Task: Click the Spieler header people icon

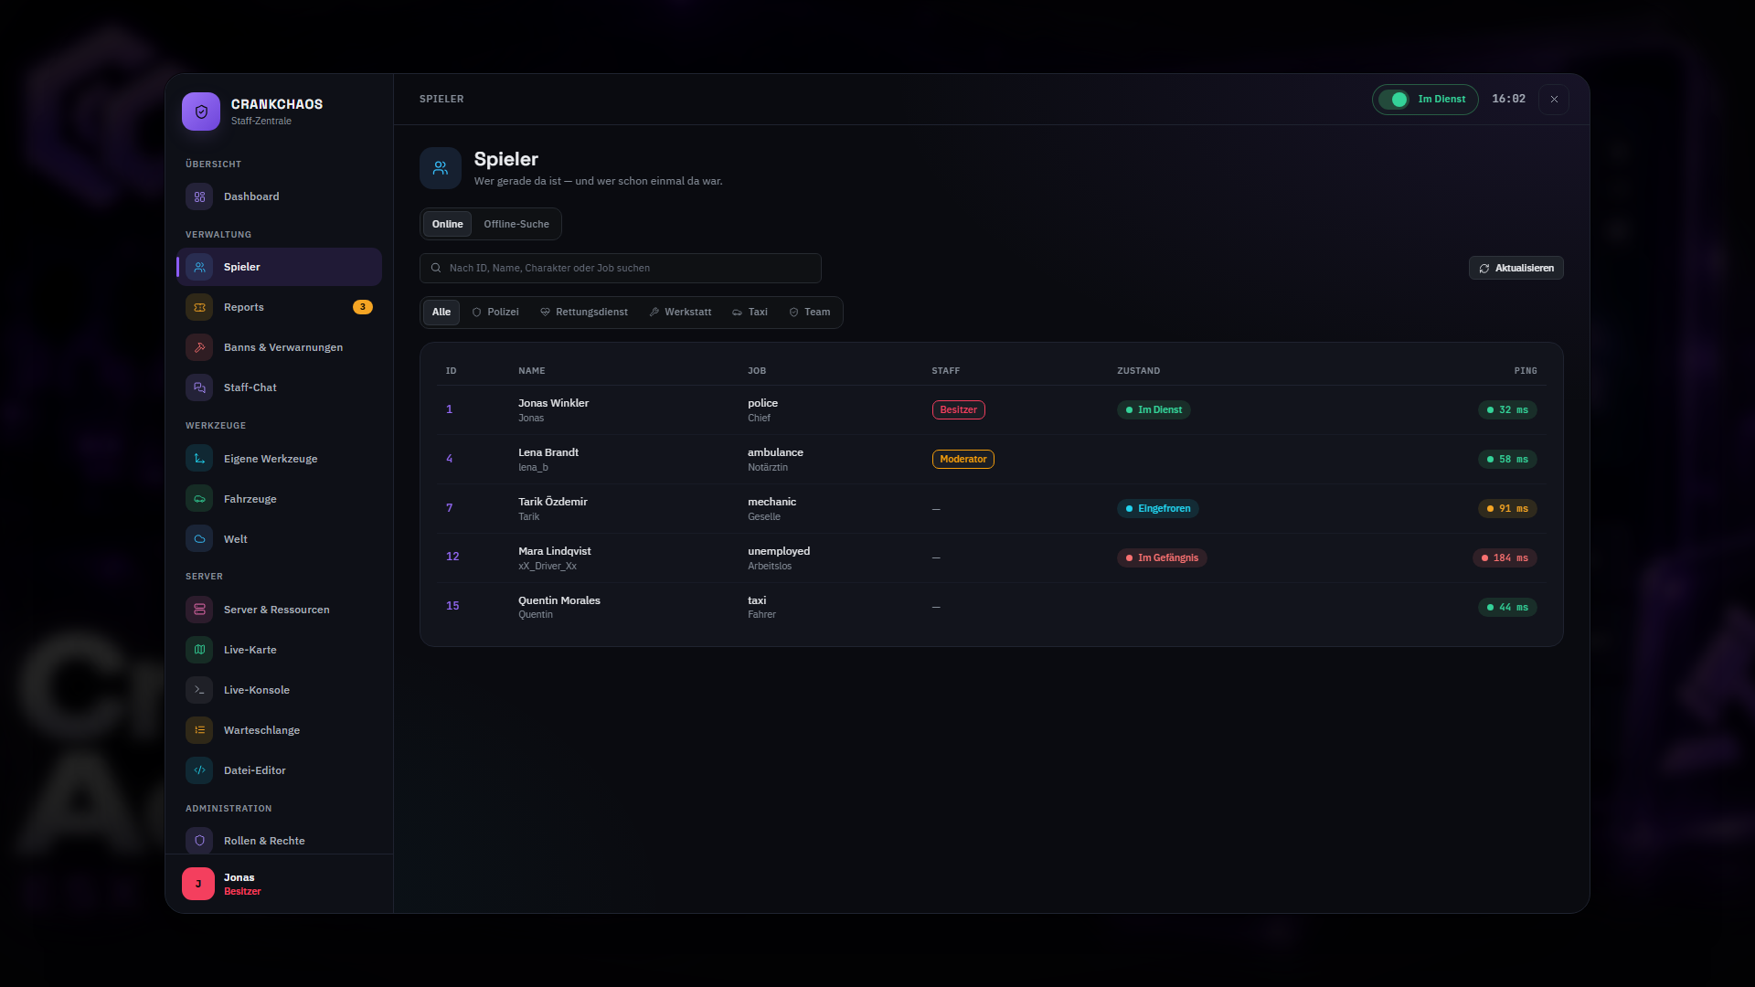Action: pyautogui.click(x=441, y=168)
